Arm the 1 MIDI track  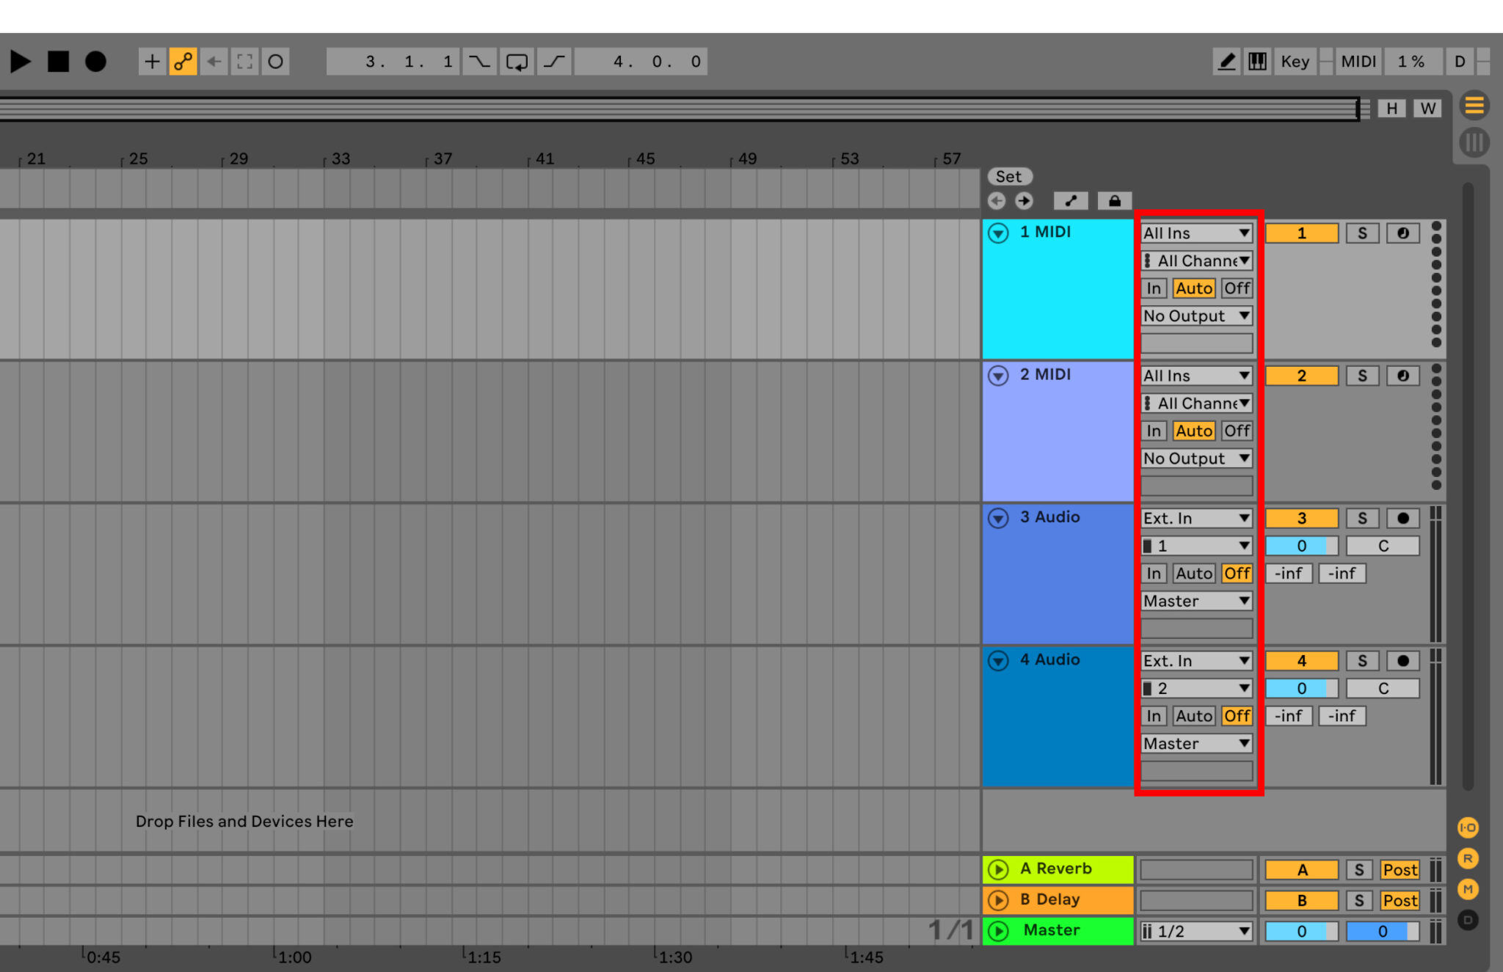tap(1402, 233)
